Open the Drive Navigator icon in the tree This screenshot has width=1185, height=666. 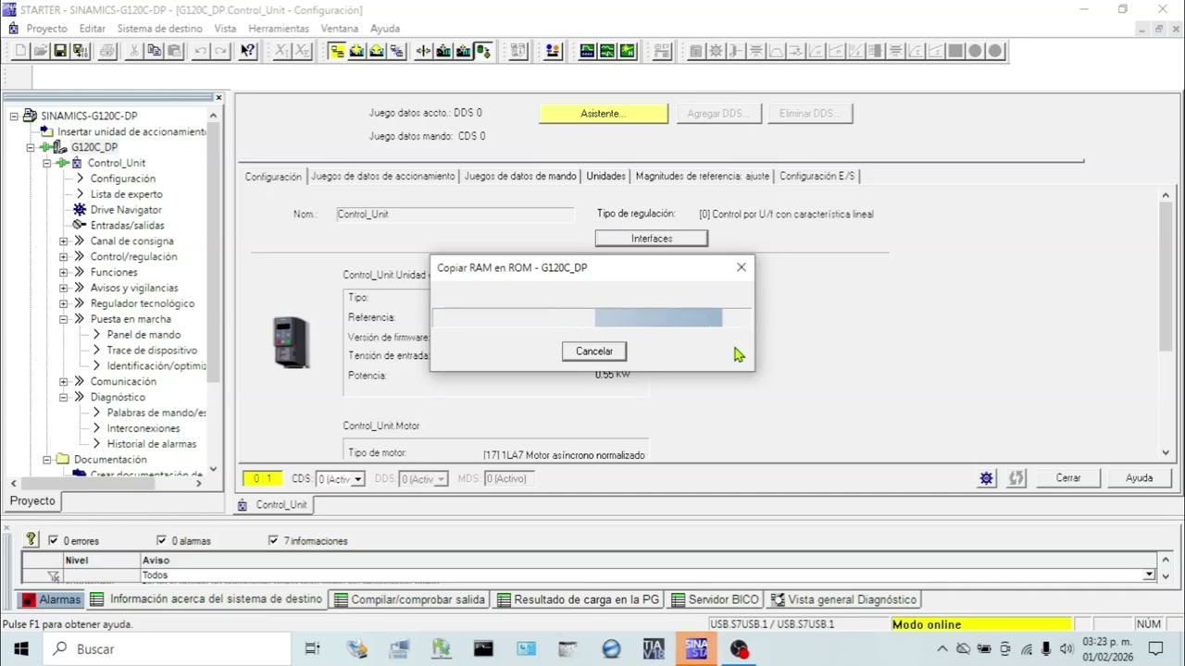[x=80, y=210]
